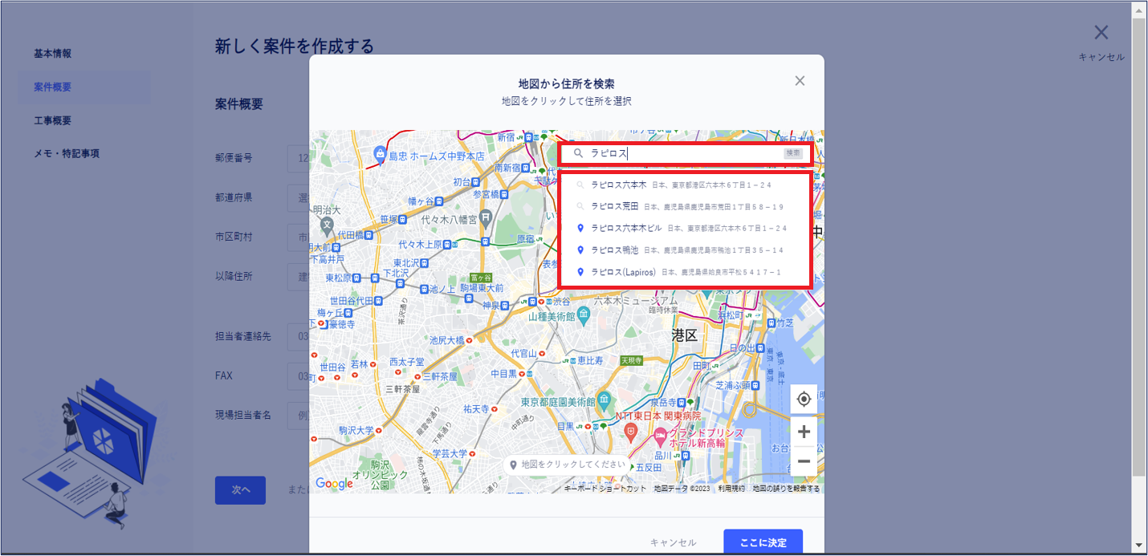The image size is (1148, 556).
Task: Select the ラピロス荒田 suggestion
Action: pyautogui.click(x=684, y=206)
